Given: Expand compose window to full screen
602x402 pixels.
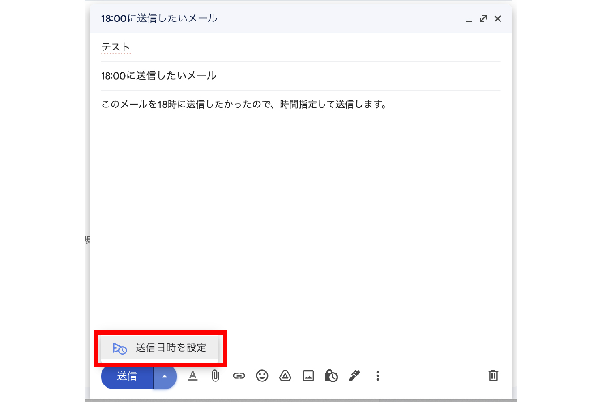Looking at the screenshot, I should 483,19.
